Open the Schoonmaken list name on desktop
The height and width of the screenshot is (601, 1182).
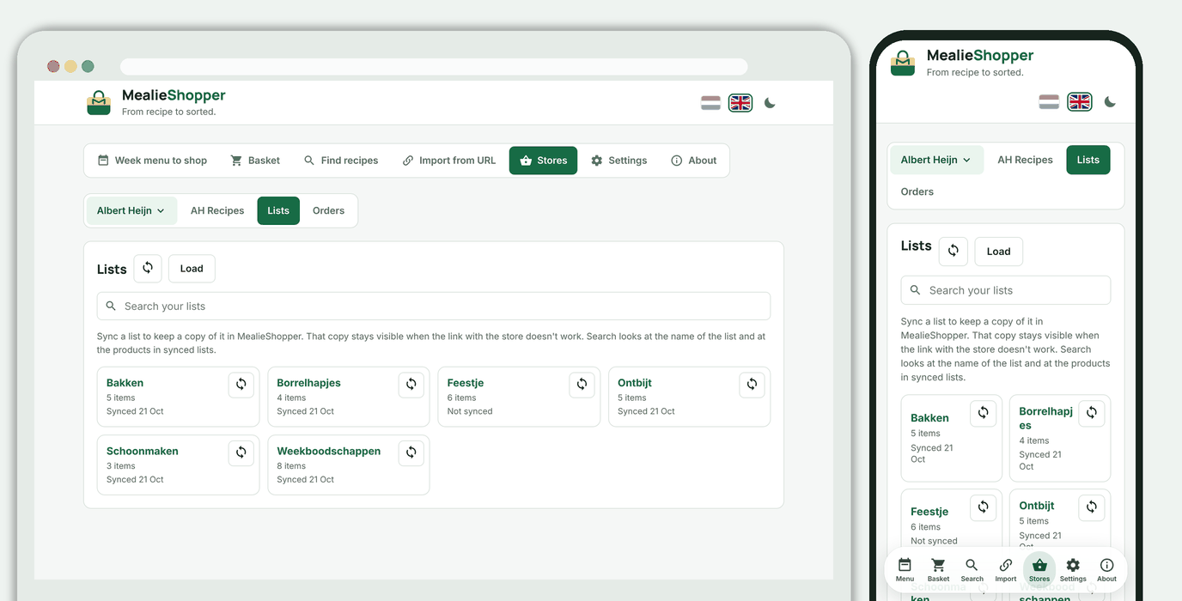pyautogui.click(x=143, y=451)
